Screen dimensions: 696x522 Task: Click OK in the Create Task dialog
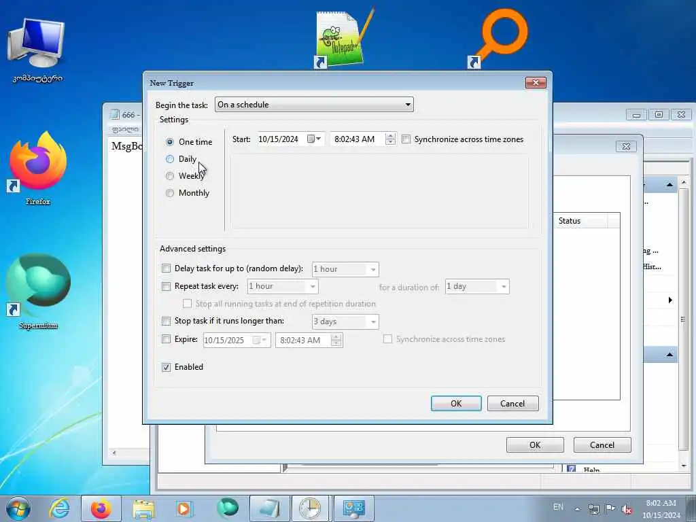point(535,445)
